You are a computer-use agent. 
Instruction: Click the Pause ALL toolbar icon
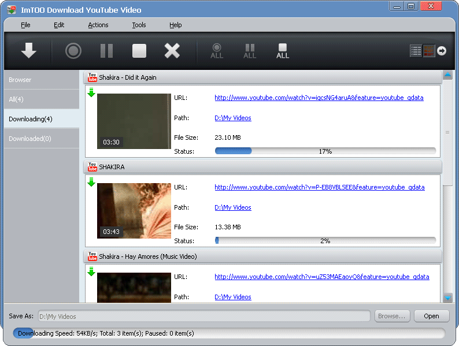click(x=250, y=51)
